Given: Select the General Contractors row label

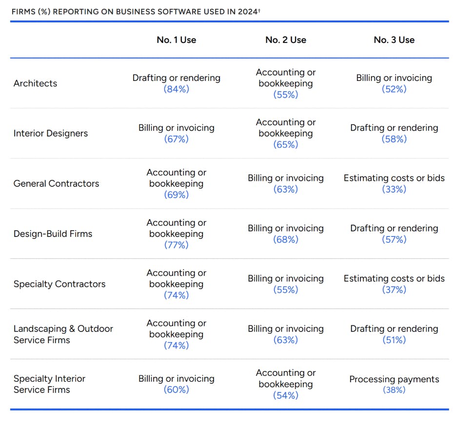Looking at the screenshot, I should click(x=56, y=184).
